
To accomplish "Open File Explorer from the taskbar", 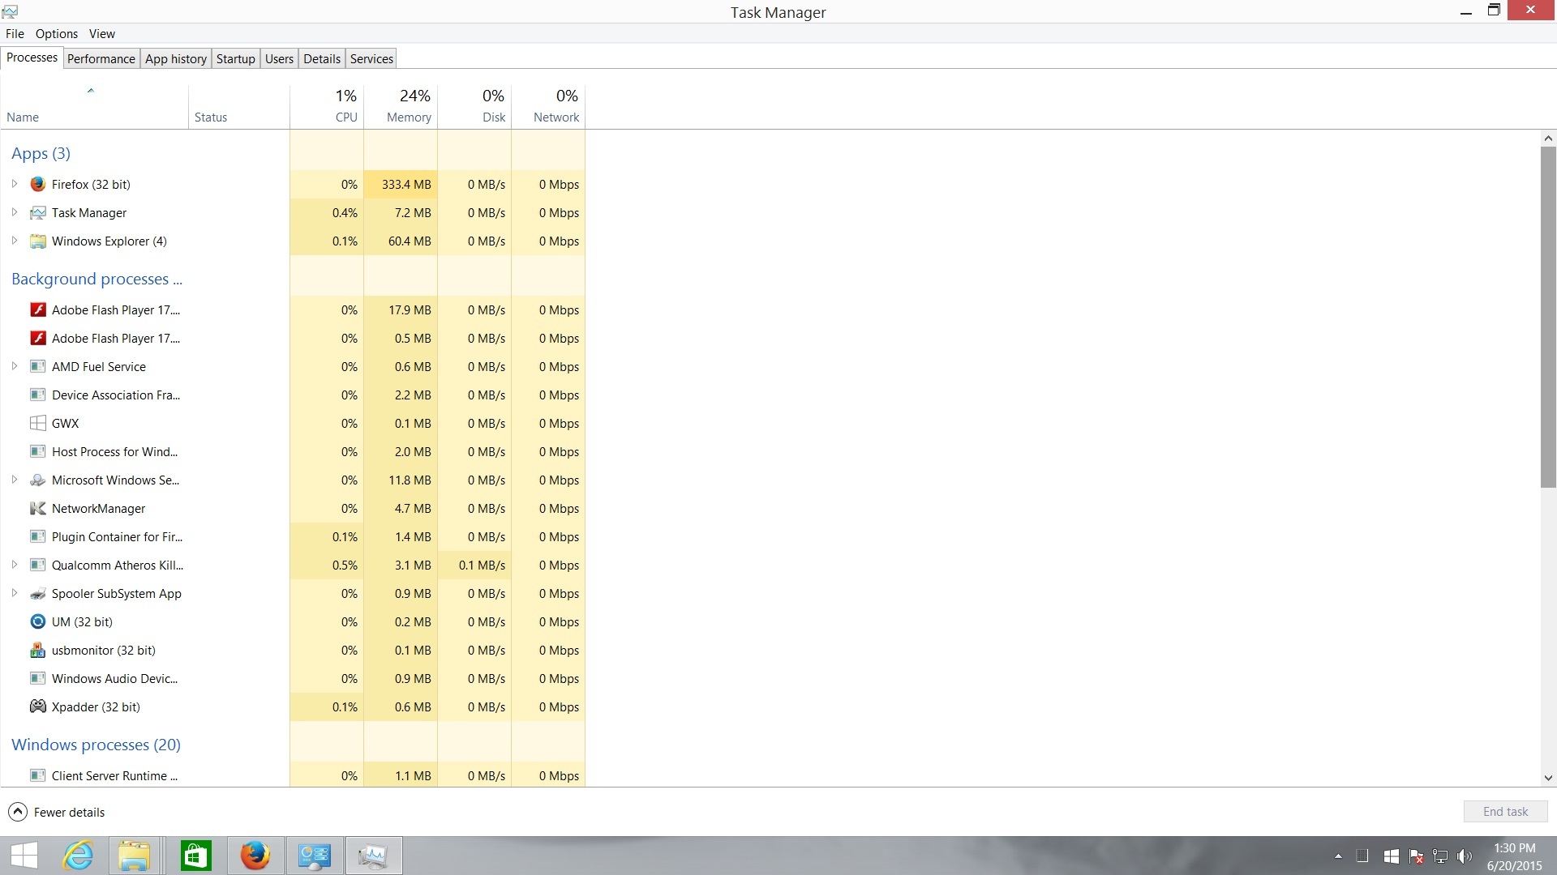I will [x=135, y=856].
